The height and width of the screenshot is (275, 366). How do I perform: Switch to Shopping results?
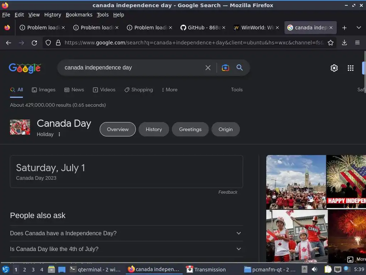tap(139, 90)
